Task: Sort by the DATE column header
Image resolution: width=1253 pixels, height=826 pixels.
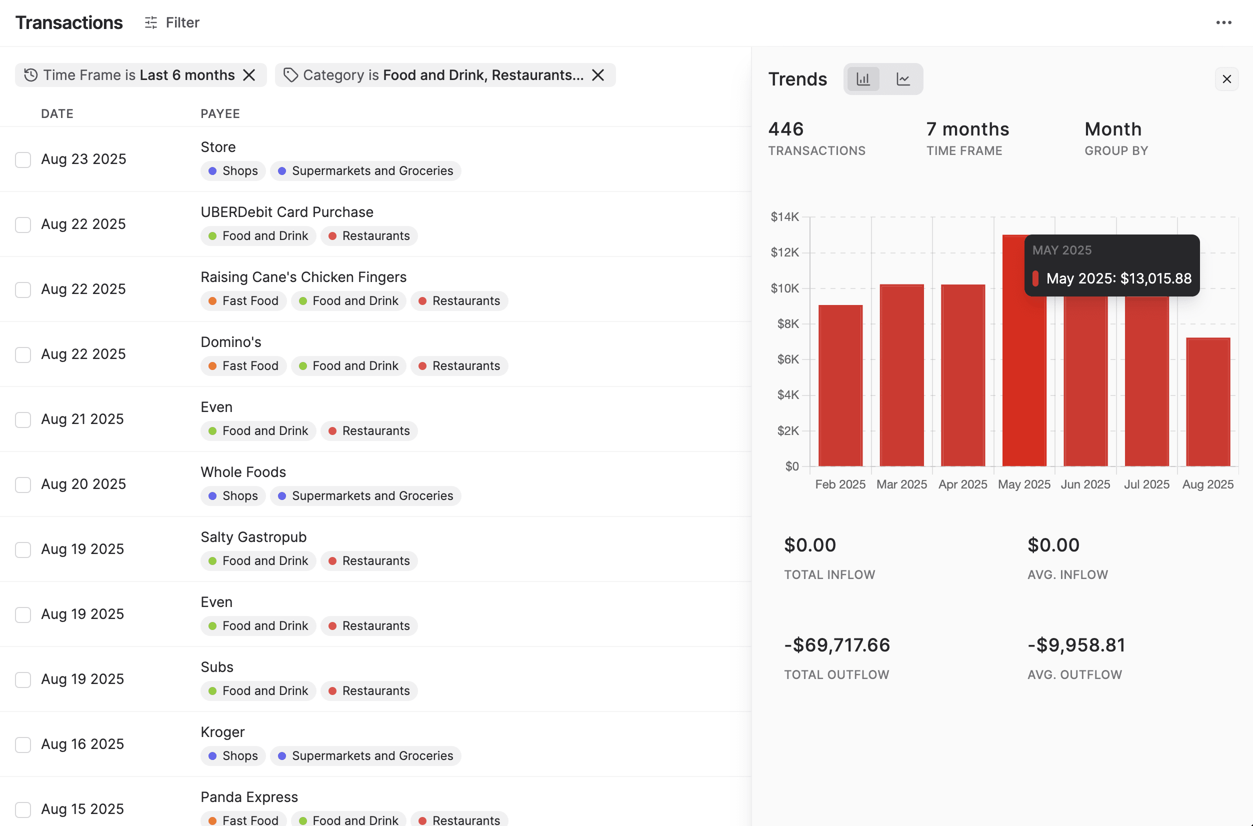Action: click(57, 114)
